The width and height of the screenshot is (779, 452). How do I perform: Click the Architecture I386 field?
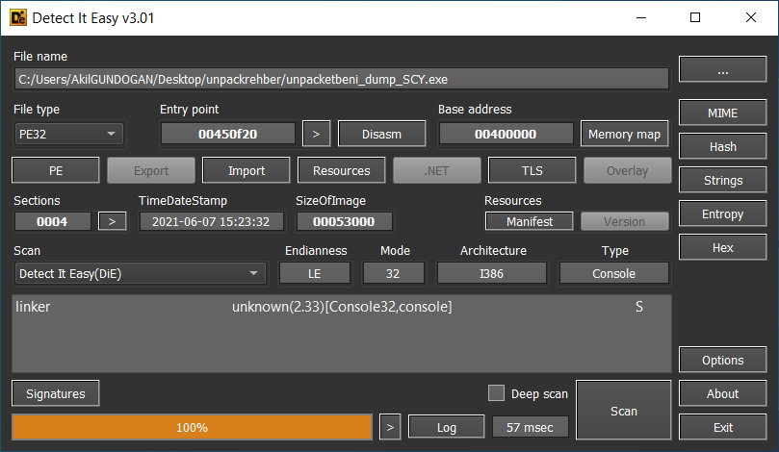click(491, 273)
